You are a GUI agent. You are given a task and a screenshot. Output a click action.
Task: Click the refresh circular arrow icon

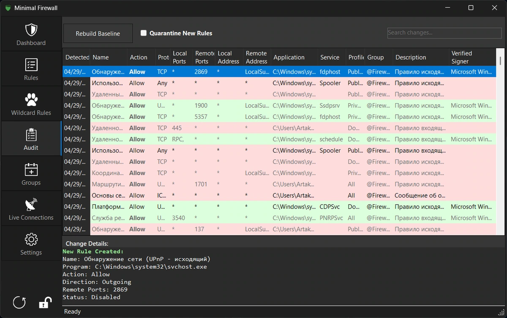click(x=19, y=302)
